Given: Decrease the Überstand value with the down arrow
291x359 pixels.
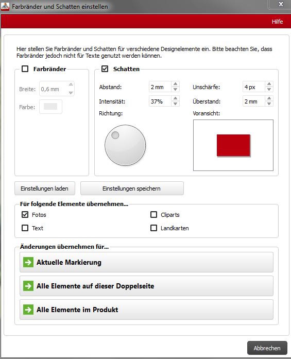Looking at the screenshot, I should click(x=269, y=104).
